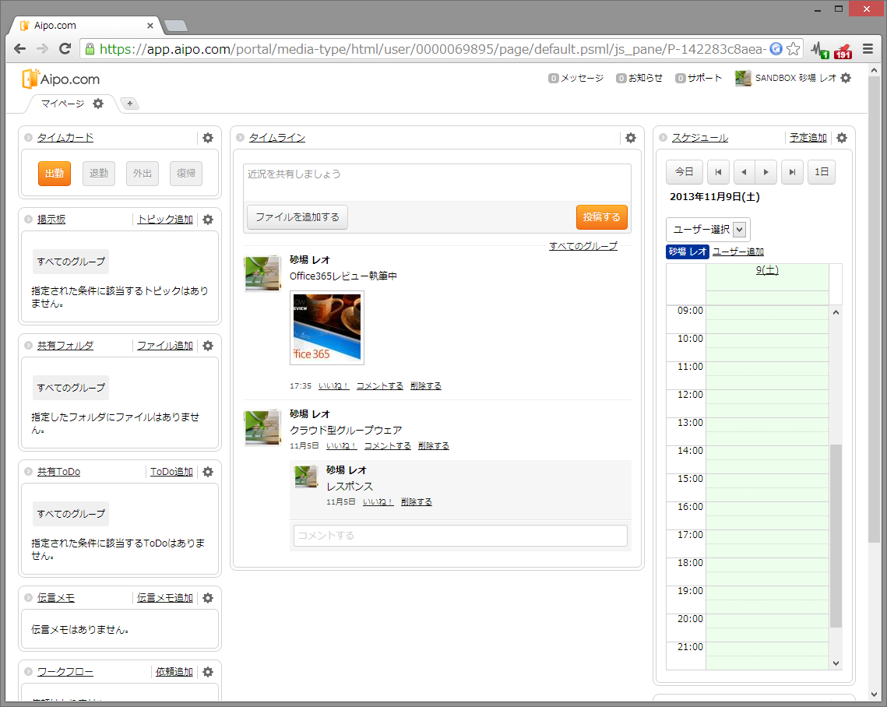
Task: Open user settings gear beside SANDBOX 砂場 レオ
Action: pyautogui.click(x=846, y=78)
